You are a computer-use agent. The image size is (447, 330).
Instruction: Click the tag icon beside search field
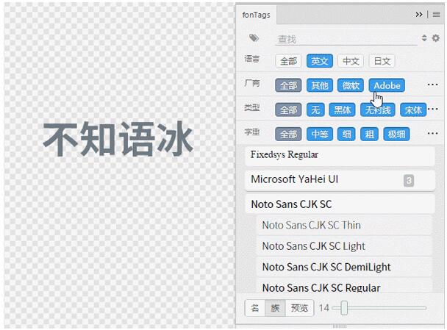tap(254, 38)
